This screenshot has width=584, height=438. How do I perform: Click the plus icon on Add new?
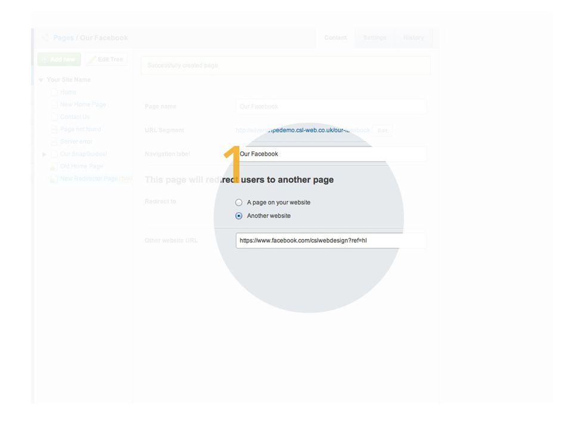point(45,59)
